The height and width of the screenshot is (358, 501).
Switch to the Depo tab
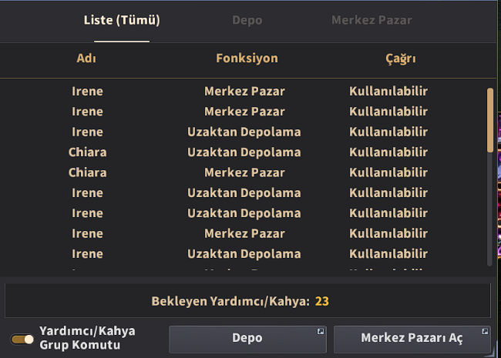[247, 20]
